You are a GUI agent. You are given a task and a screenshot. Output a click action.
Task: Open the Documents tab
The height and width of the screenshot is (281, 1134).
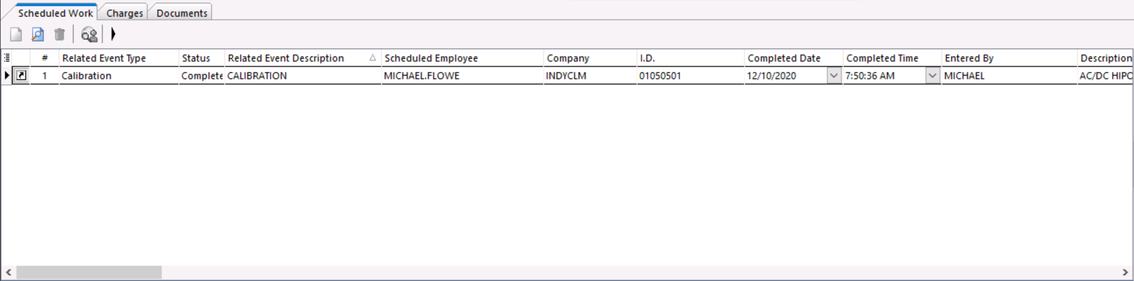click(181, 13)
